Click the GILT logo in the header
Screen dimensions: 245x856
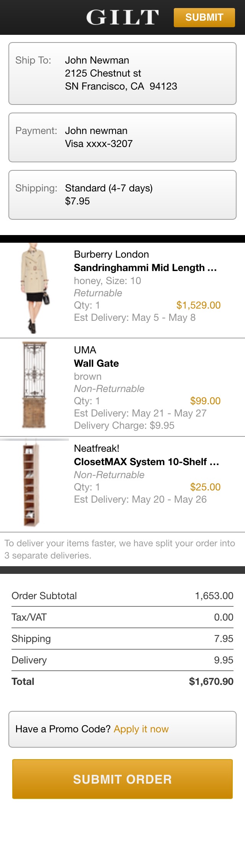point(122,17)
